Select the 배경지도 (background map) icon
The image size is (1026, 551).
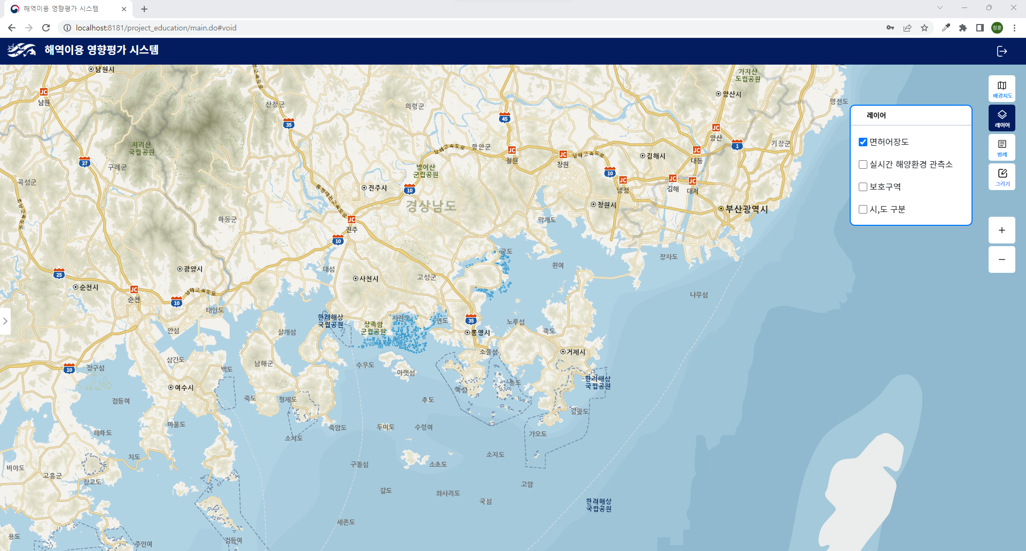click(x=1001, y=88)
